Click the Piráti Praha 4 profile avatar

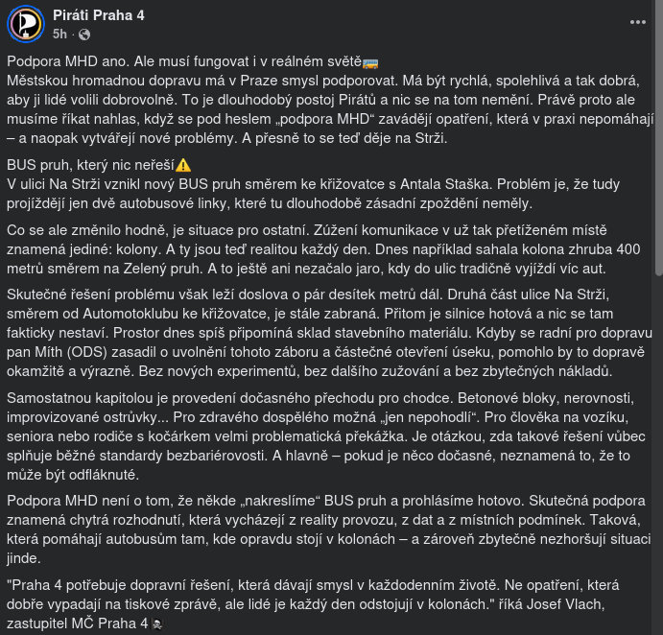point(25,23)
